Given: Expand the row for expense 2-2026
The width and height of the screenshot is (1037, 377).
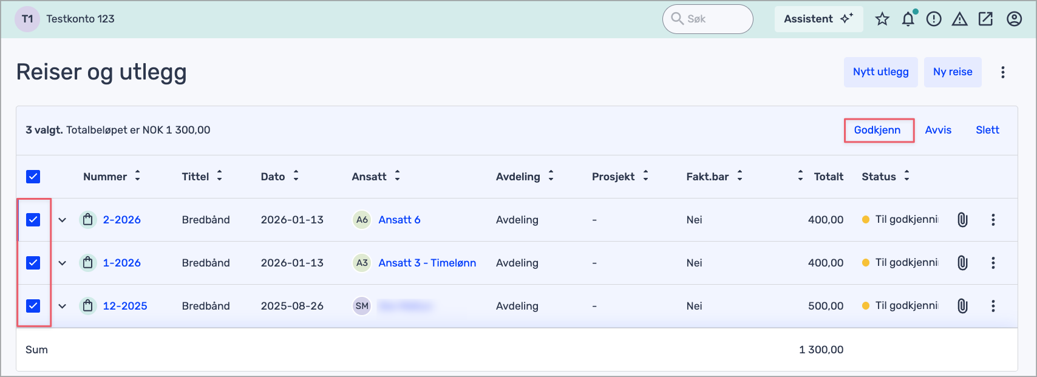Looking at the screenshot, I should pos(62,220).
